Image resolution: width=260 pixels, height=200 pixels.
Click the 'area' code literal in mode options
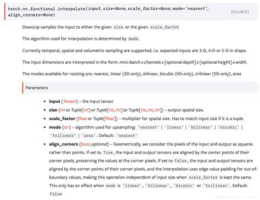tap(88, 136)
